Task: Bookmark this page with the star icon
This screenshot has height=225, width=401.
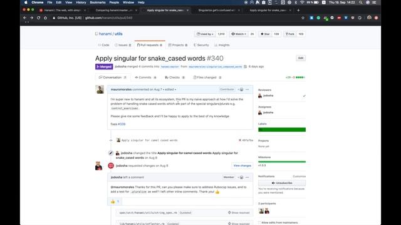Action: tap(303, 18)
